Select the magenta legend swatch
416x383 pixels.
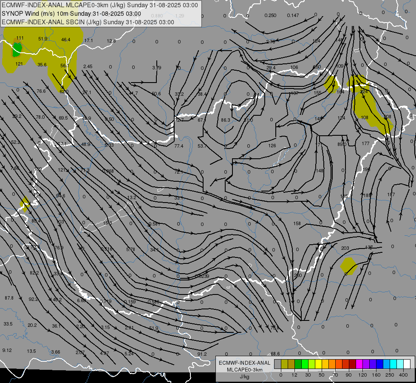(x=359, y=364)
